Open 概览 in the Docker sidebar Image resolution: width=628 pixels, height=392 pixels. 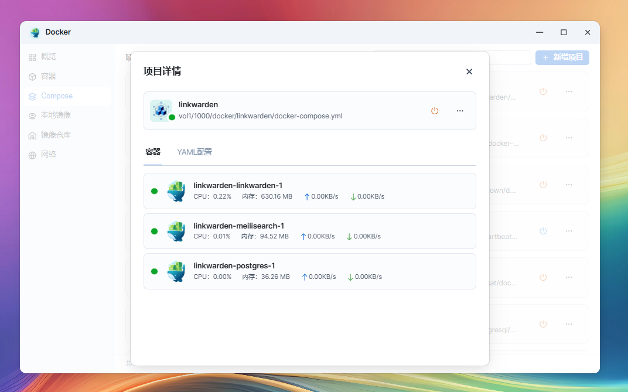coord(67,57)
